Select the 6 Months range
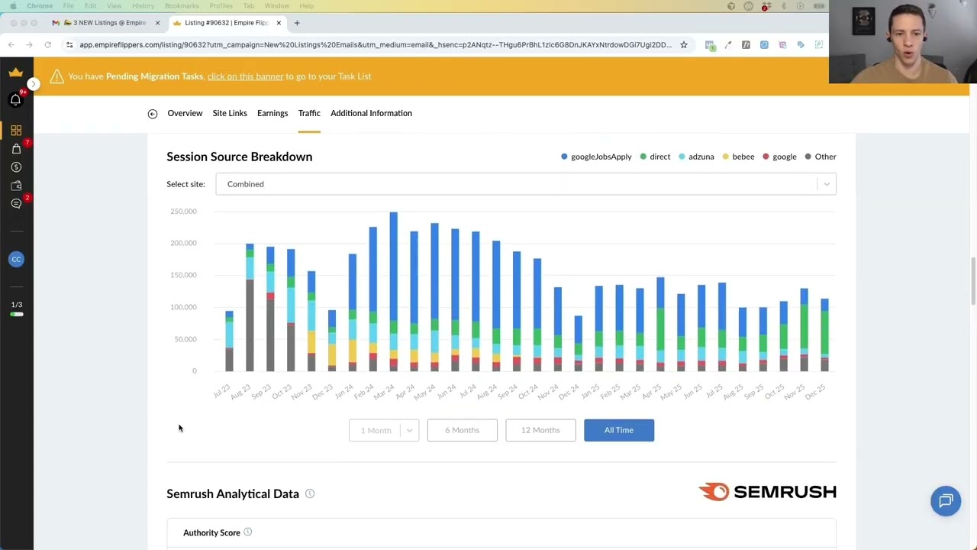Viewport: 977px width, 550px height. click(x=463, y=430)
